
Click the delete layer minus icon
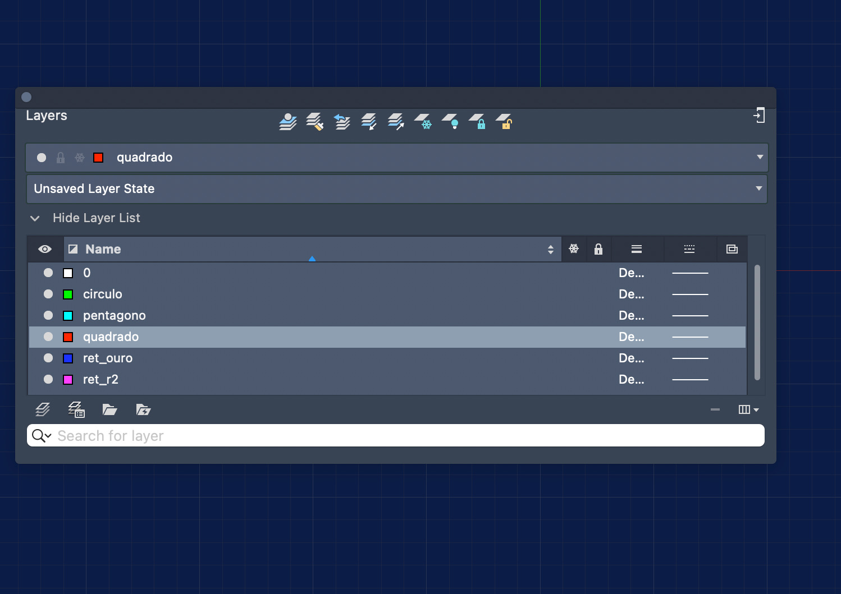click(715, 409)
